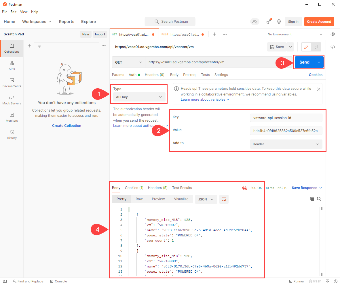
Task: Click the New button in Scratch Pad
Action: click(x=86, y=34)
